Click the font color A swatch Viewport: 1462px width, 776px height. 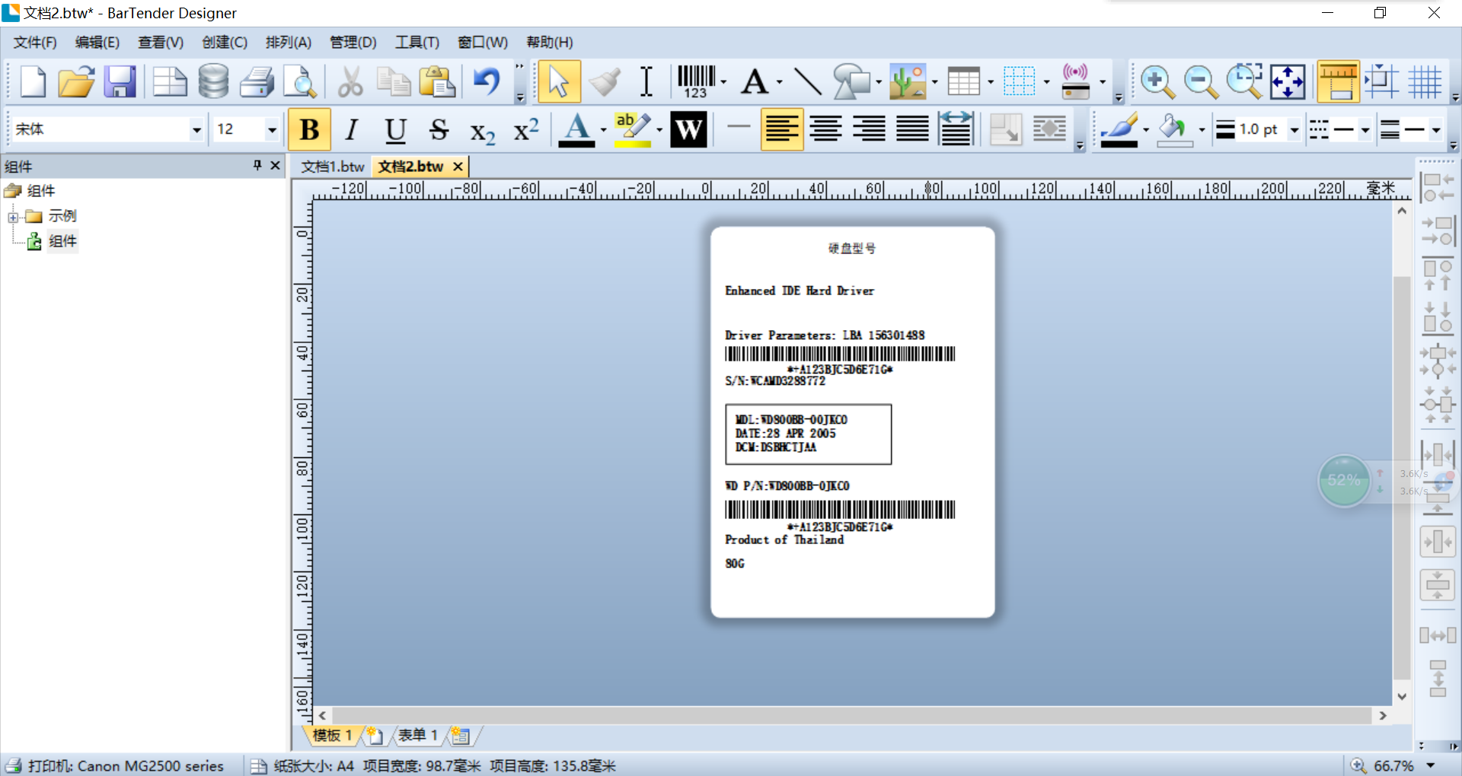576,129
